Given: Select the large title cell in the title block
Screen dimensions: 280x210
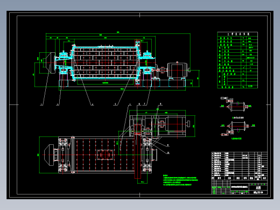Looking at the screenshot, I should tap(258, 187).
